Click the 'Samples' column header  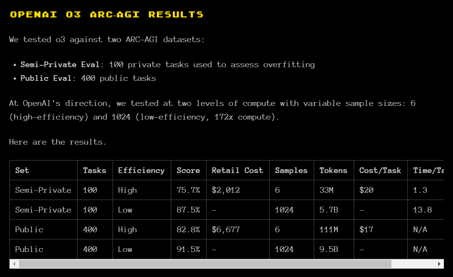point(291,170)
